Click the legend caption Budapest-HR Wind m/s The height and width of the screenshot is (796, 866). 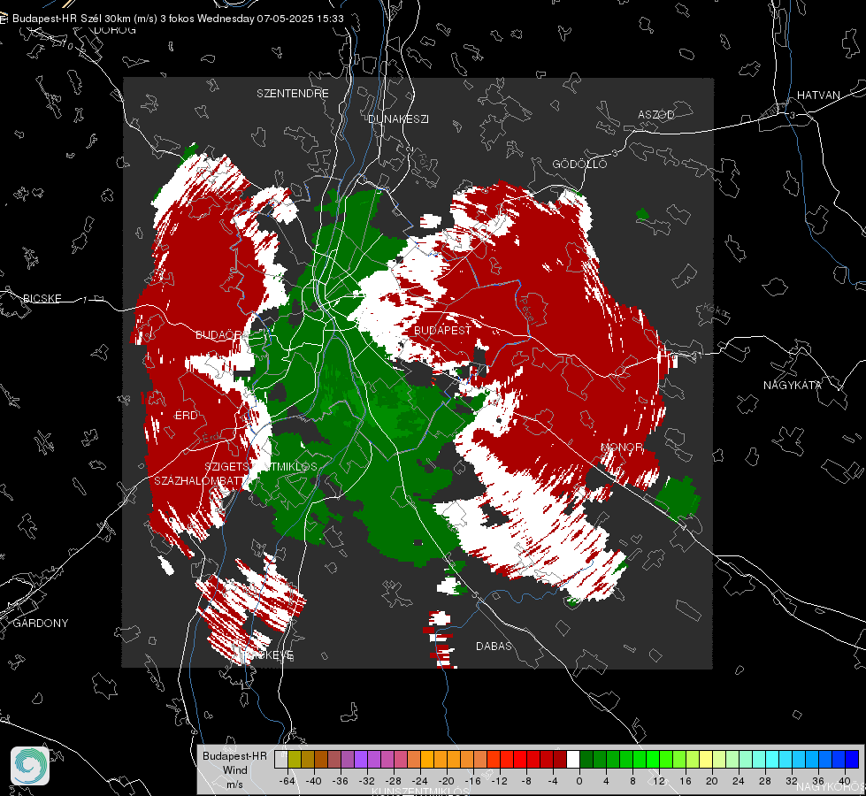pos(234,769)
